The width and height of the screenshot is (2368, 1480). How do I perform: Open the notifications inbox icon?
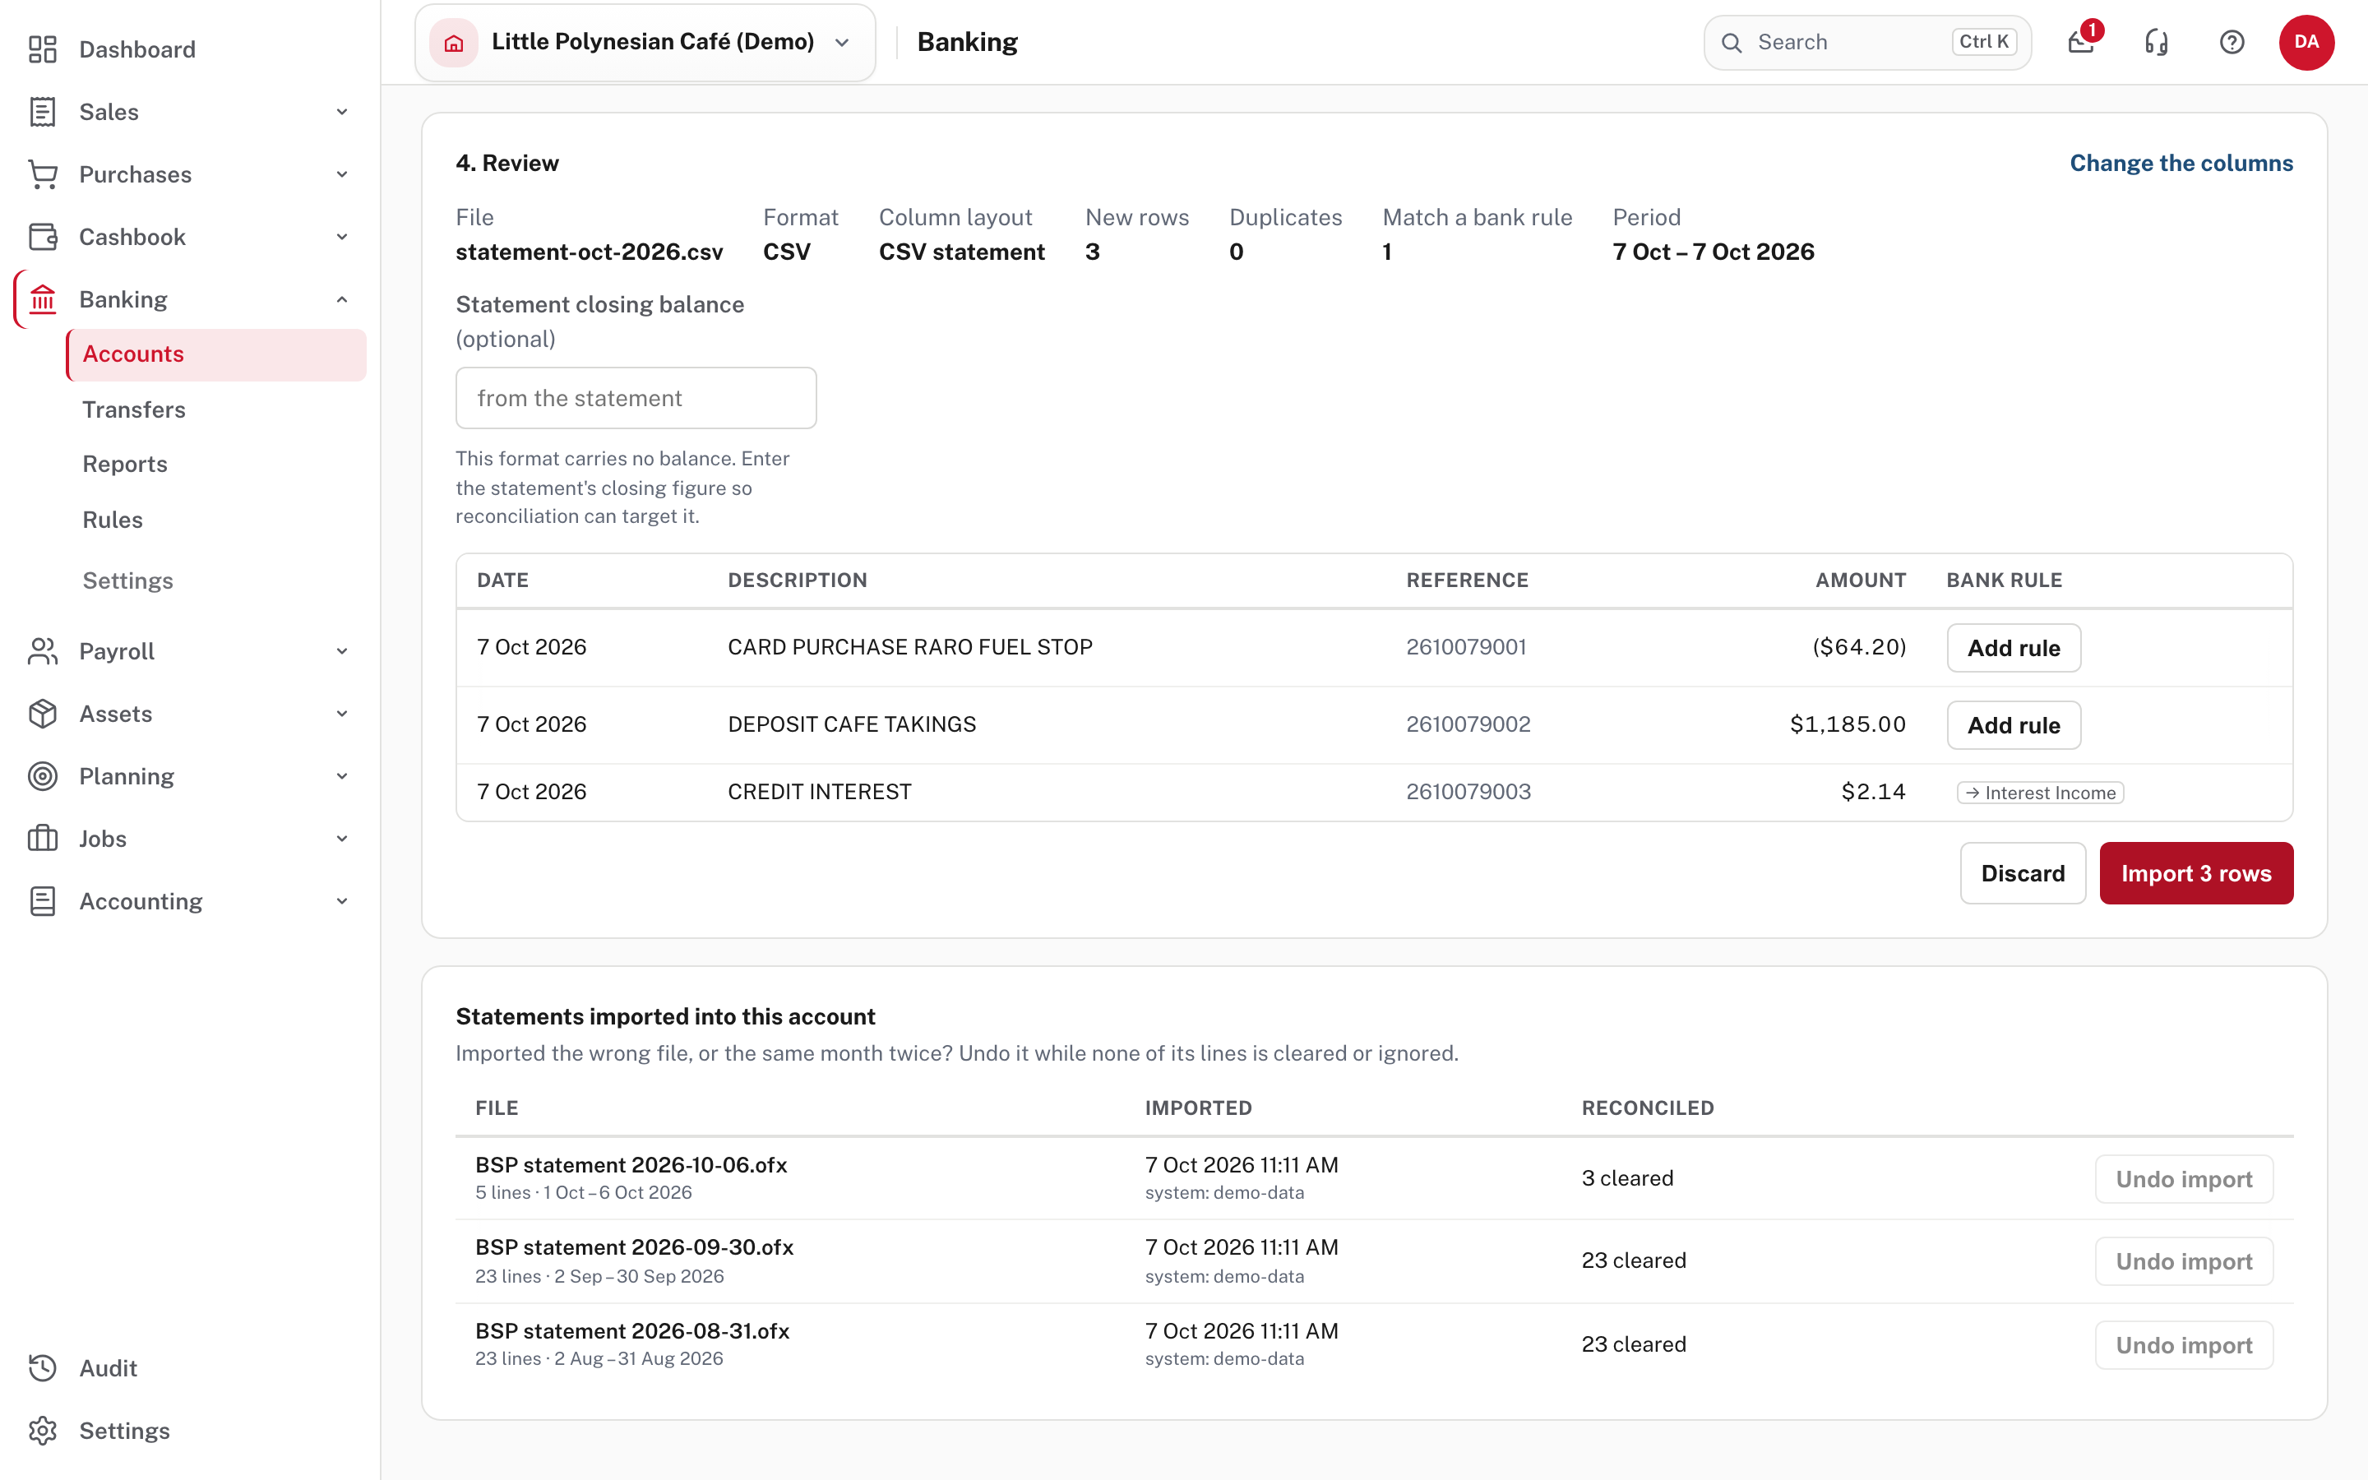(2081, 42)
